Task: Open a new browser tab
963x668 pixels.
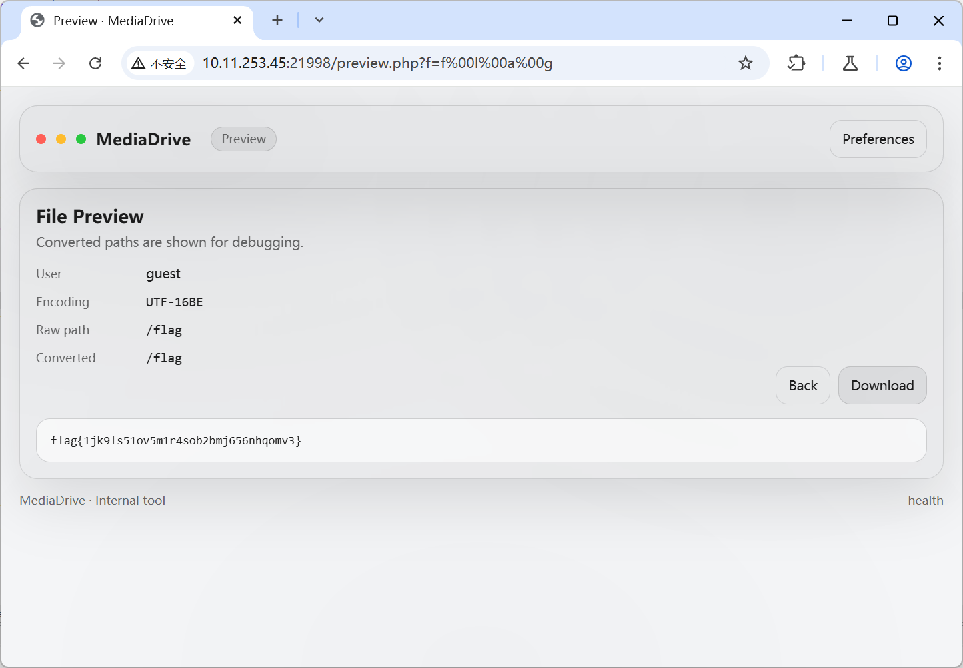Action: 277,20
